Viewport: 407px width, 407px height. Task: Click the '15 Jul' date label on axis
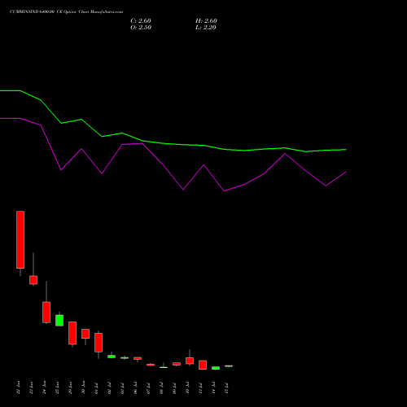click(x=226, y=388)
